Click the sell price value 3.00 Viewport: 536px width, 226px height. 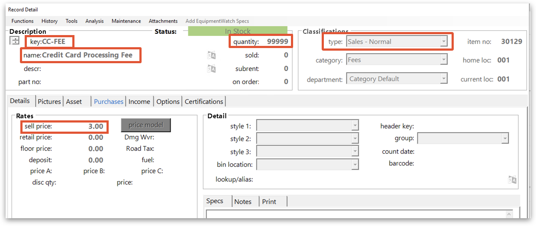click(96, 126)
